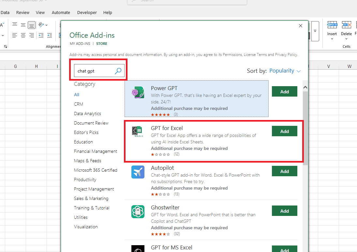This screenshot has height=252, width=357.
Task: Open the Autopilot title link
Action: pos(162,168)
